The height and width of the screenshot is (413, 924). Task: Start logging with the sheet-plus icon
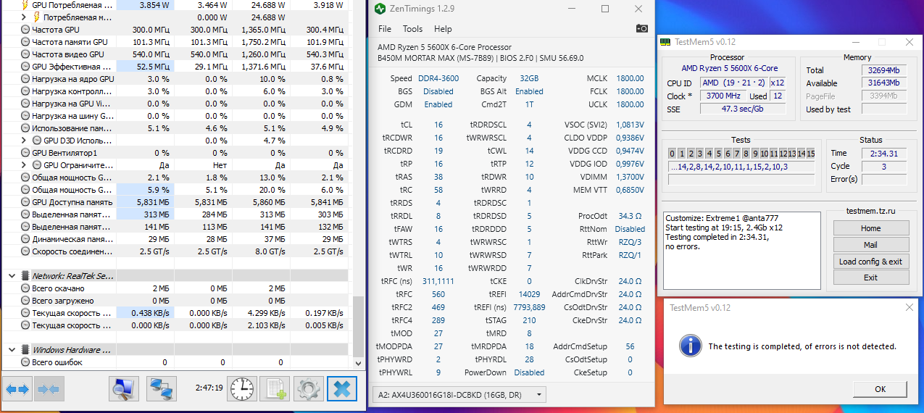(x=275, y=389)
